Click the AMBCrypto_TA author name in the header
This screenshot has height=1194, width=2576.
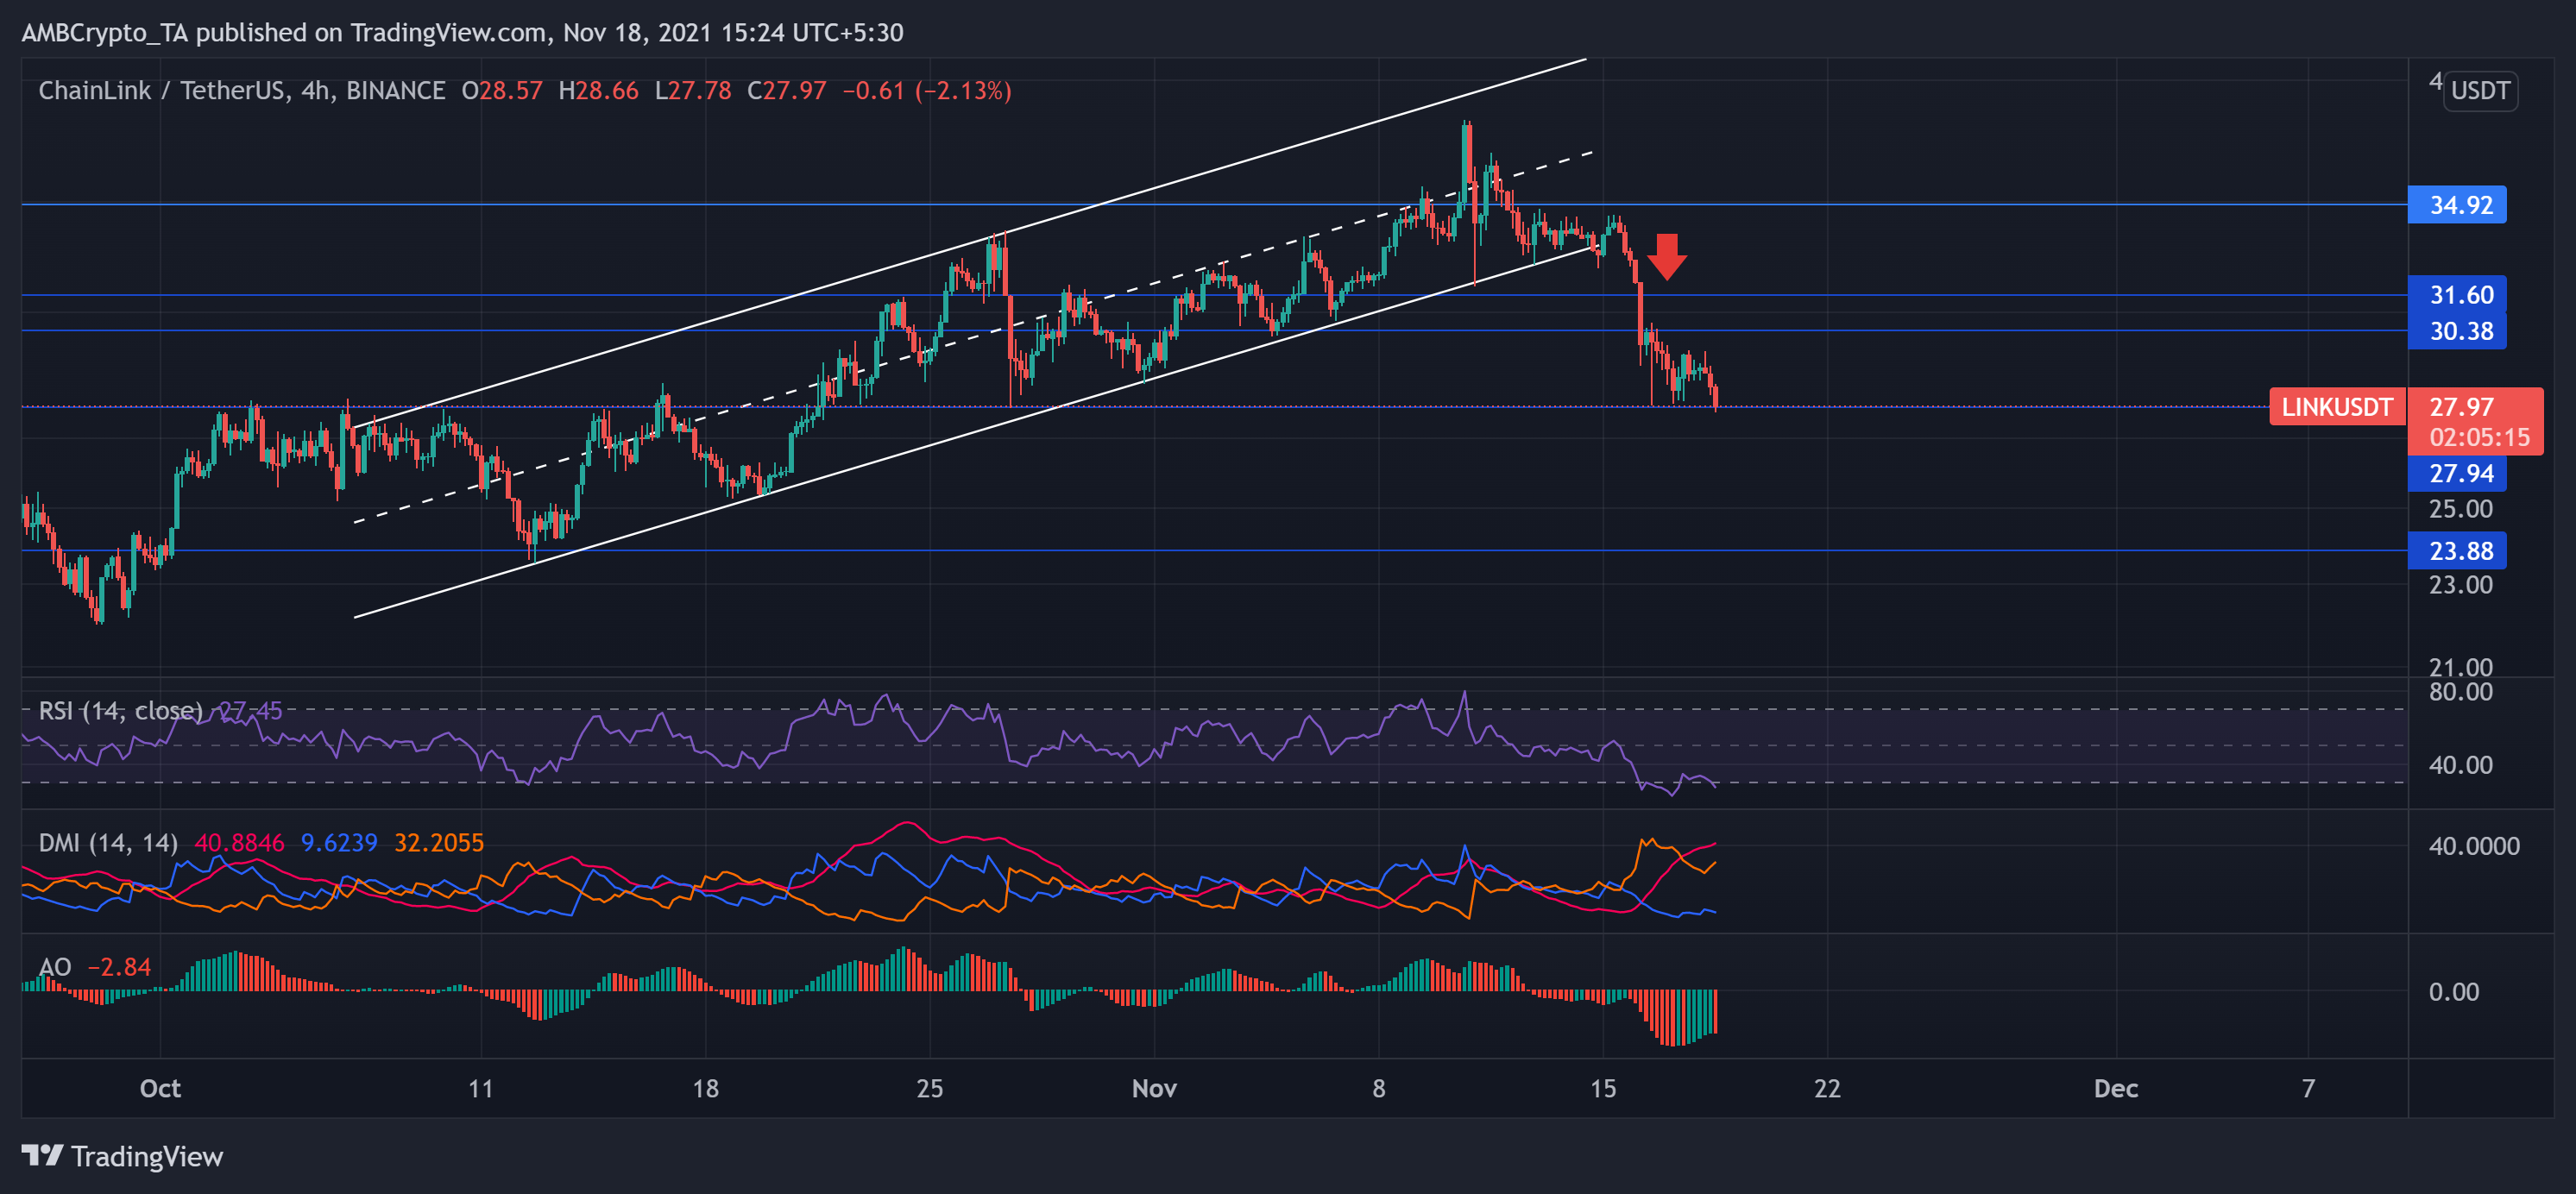click(x=100, y=33)
